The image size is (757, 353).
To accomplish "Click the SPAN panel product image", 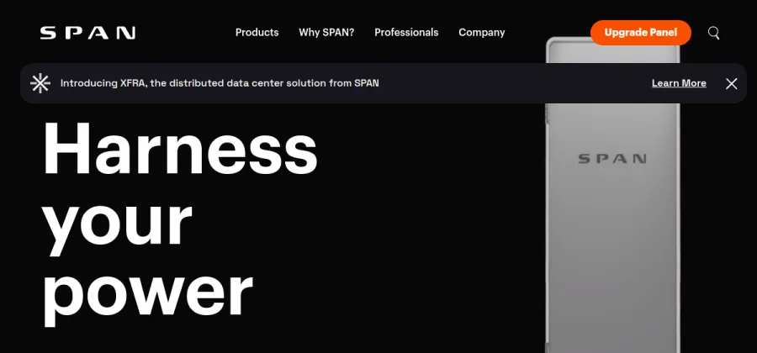I will [x=612, y=195].
